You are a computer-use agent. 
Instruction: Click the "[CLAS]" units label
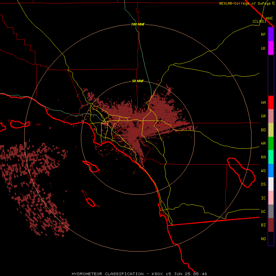point(259,21)
